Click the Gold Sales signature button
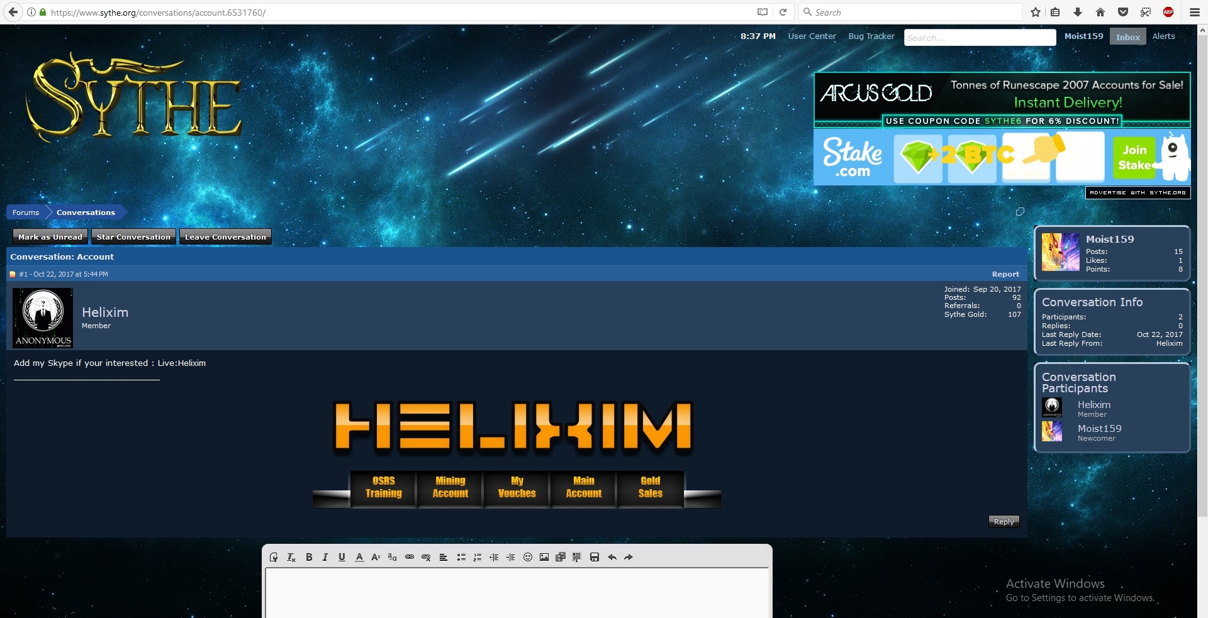Screen dimensions: 1208x618 click(x=650, y=488)
